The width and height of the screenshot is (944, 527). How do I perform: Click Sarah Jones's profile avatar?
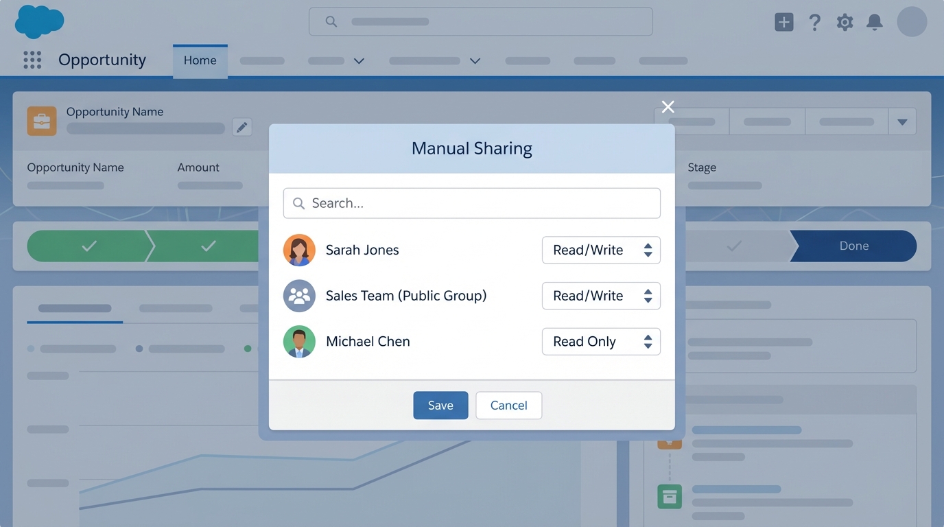299,250
